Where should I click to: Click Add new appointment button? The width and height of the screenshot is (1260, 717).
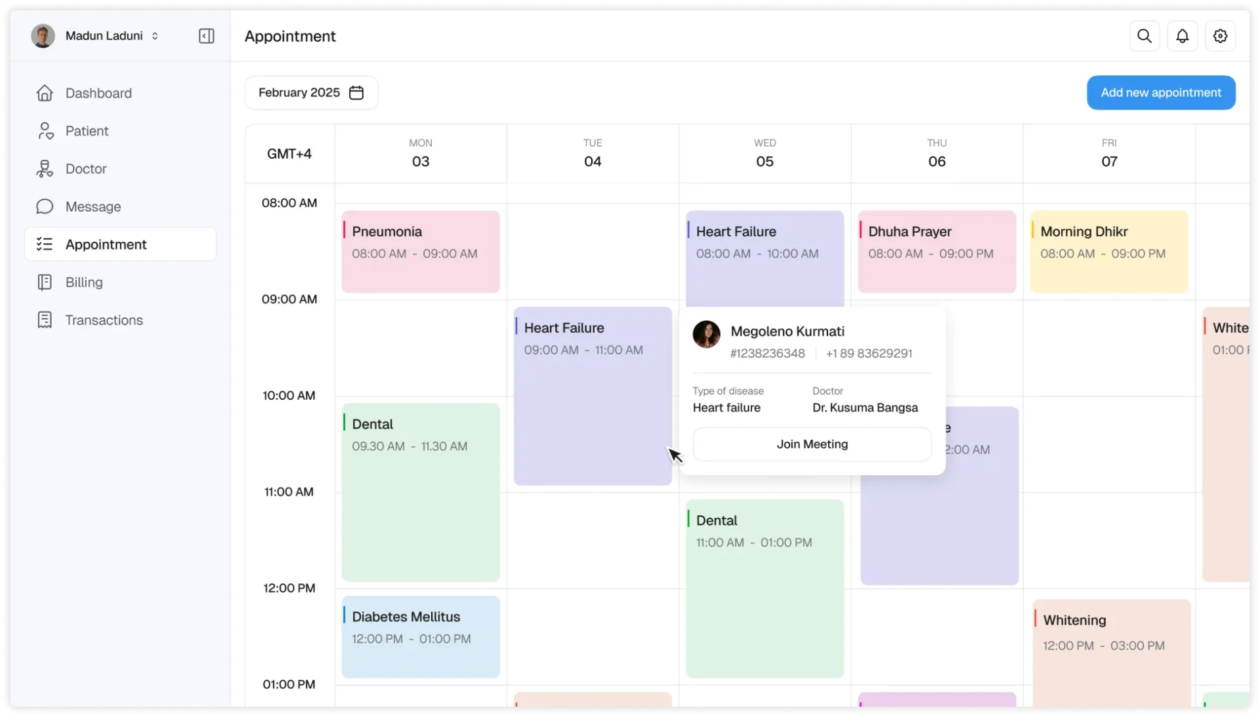click(1161, 92)
